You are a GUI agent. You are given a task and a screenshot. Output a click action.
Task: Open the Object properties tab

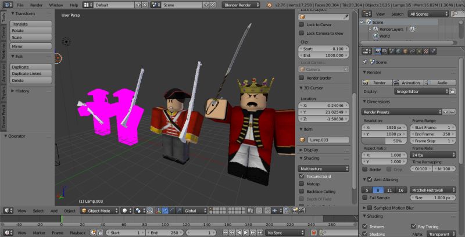coord(405,51)
